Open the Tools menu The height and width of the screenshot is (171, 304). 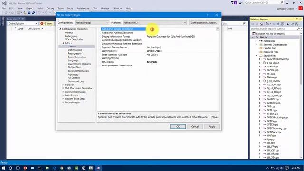point(70,8)
